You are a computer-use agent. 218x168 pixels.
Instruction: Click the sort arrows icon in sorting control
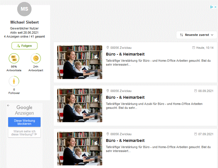(x=181, y=35)
